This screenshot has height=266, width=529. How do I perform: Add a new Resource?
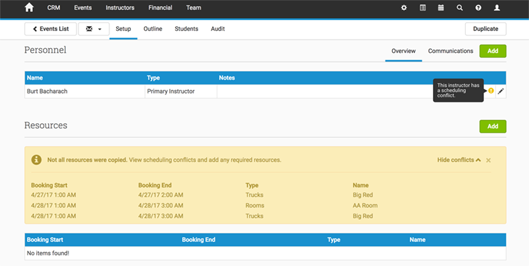point(493,126)
